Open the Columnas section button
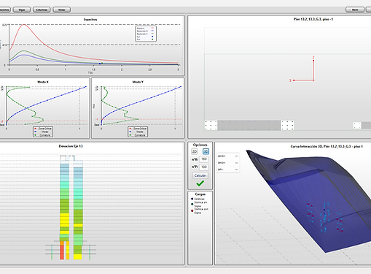 [42, 9]
